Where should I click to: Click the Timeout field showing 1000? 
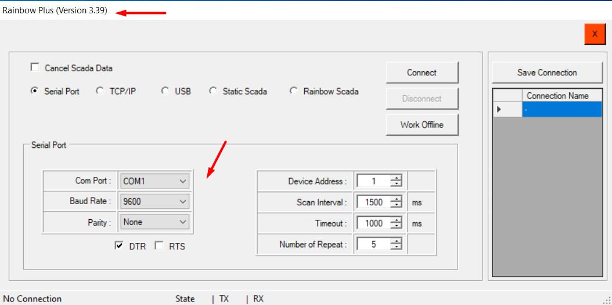373,223
